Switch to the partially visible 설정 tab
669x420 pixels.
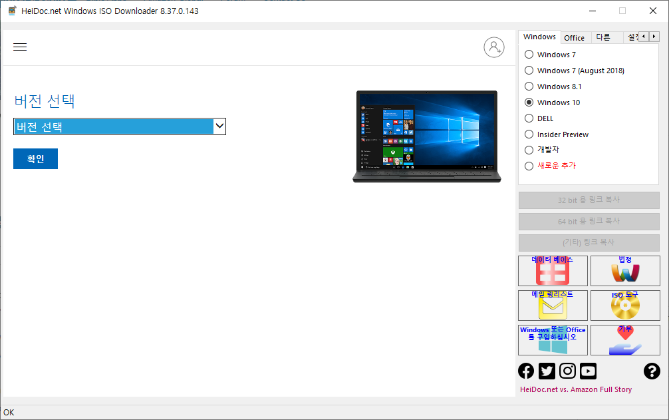coord(632,37)
